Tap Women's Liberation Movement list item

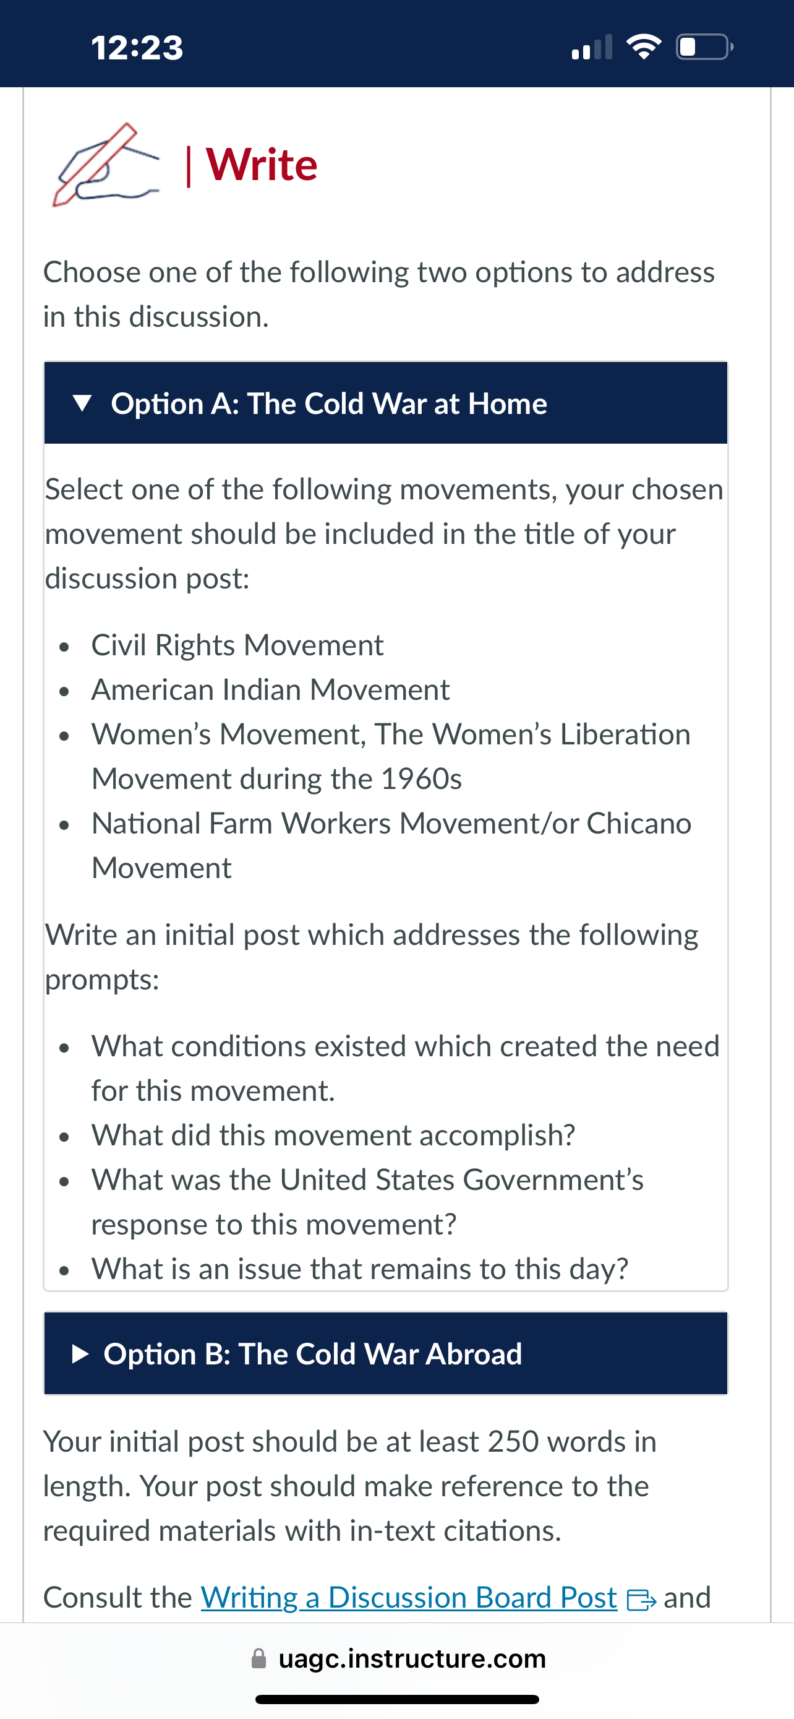coord(391,757)
